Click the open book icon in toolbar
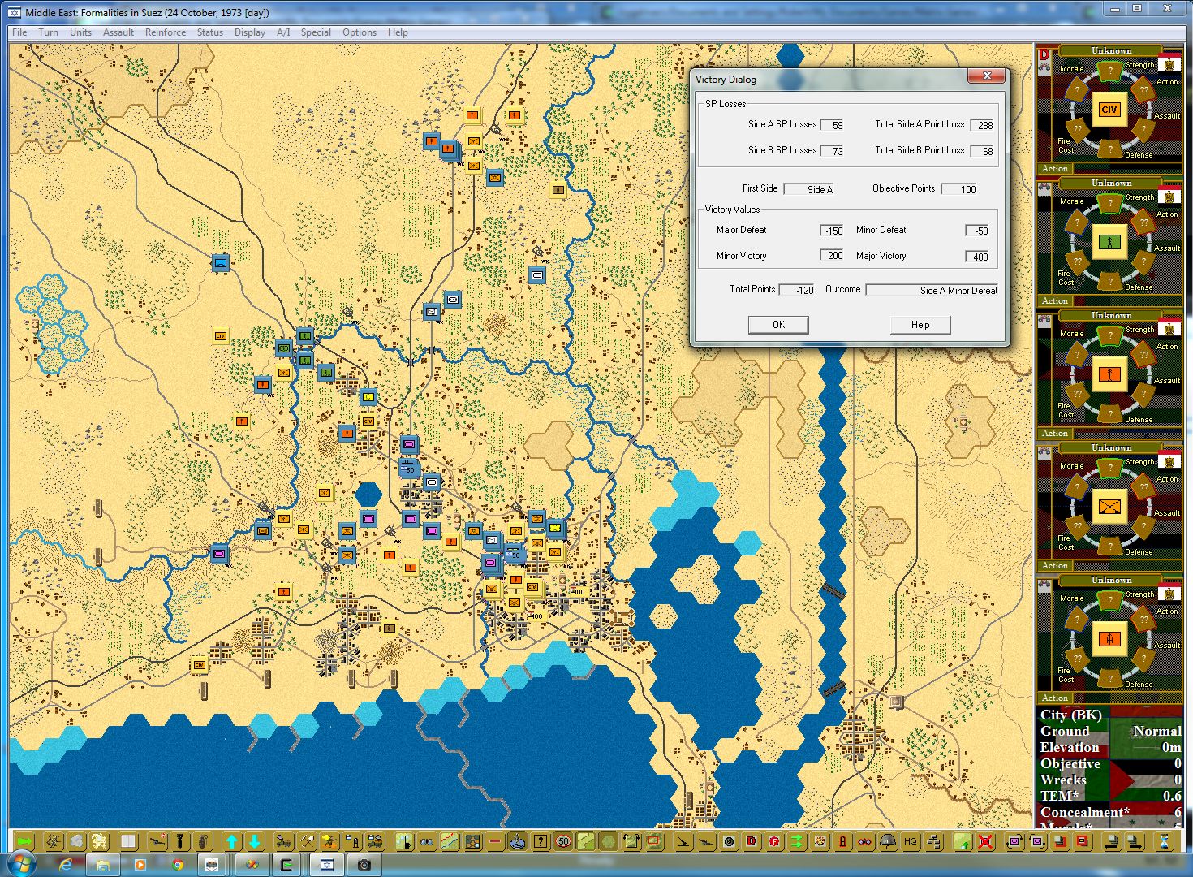 click(127, 841)
